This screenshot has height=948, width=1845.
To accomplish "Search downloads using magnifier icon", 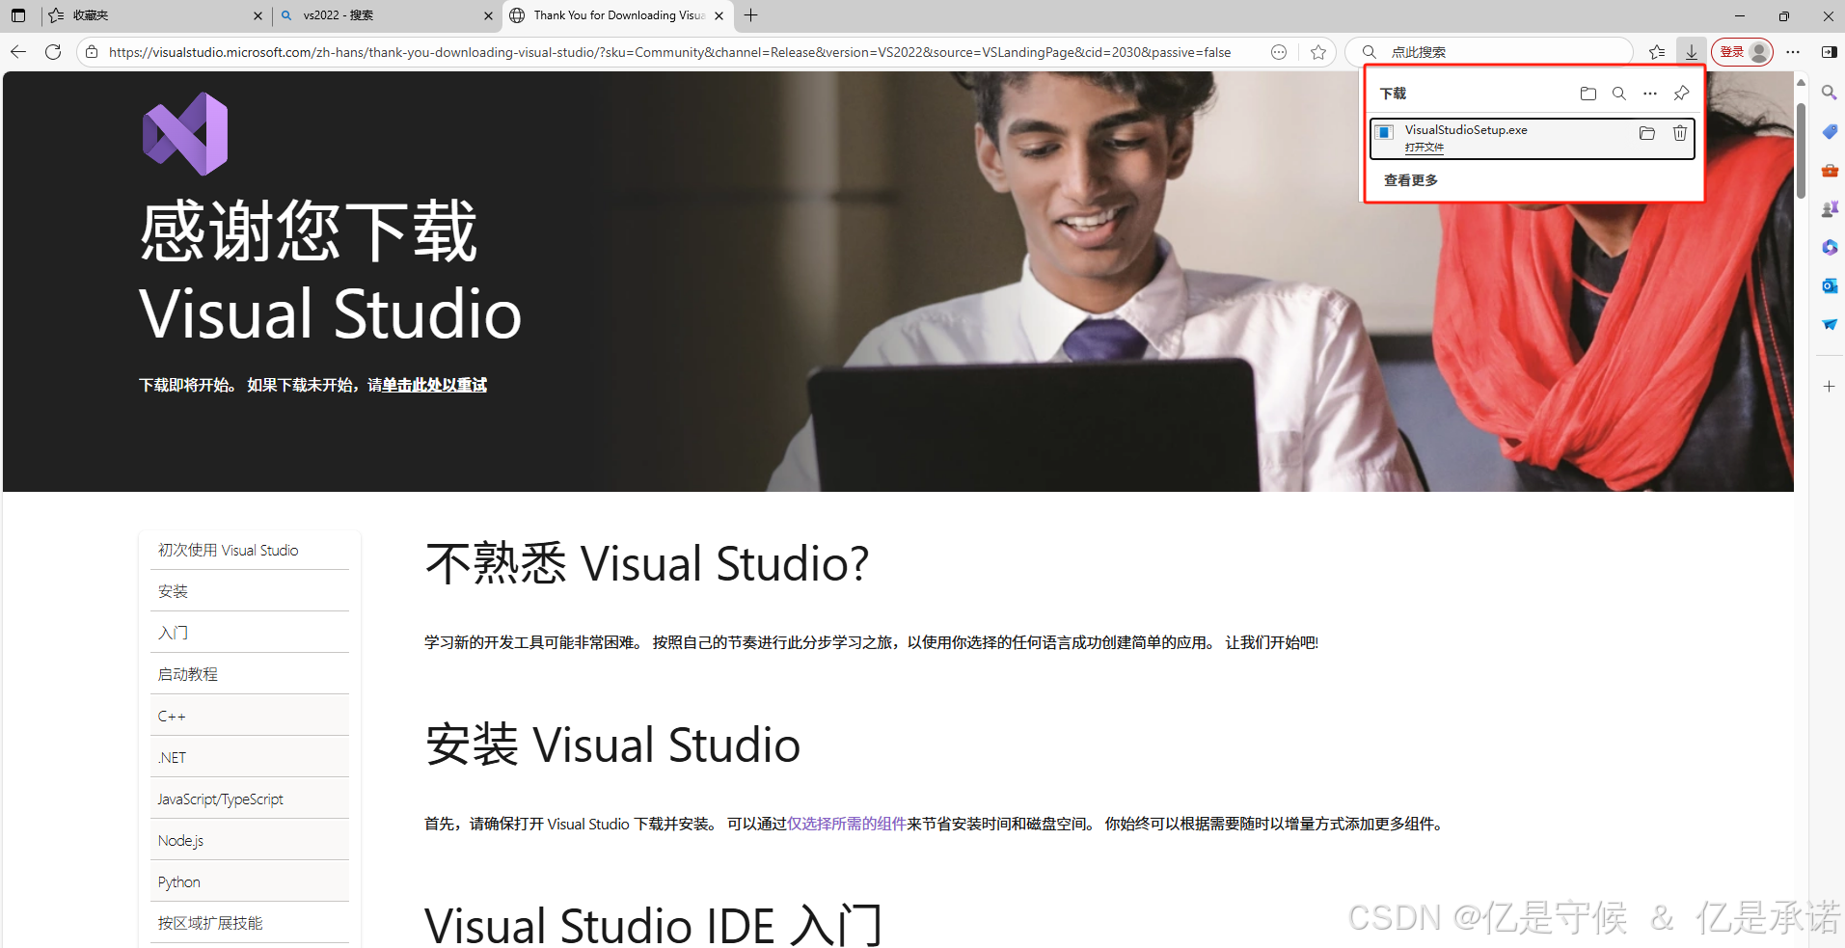I will click(1619, 94).
